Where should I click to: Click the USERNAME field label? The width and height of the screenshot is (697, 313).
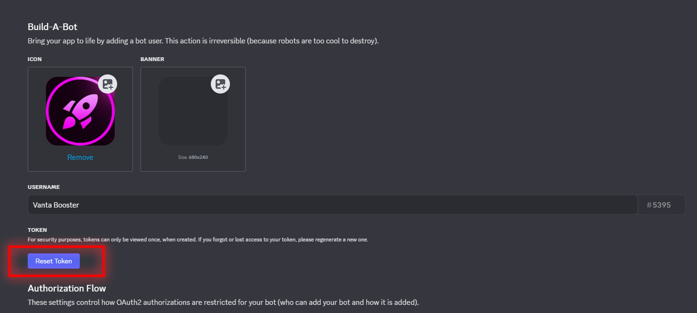tap(44, 187)
